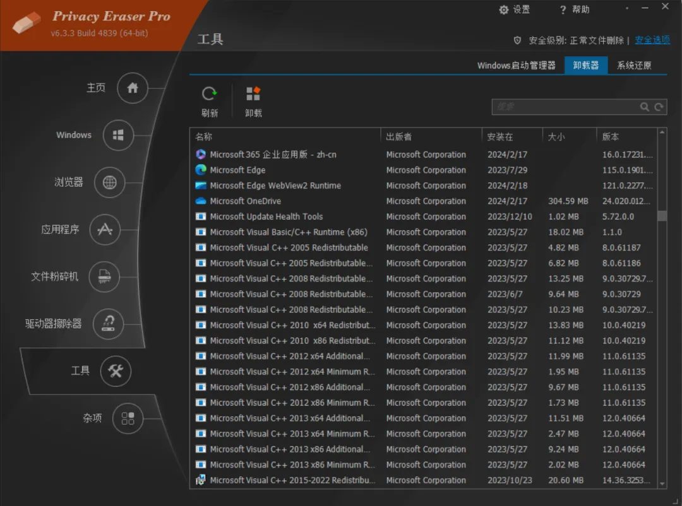Click the 刷新 refresh icon
Image resolution: width=682 pixels, height=506 pixels.
[x=209, y=94]
